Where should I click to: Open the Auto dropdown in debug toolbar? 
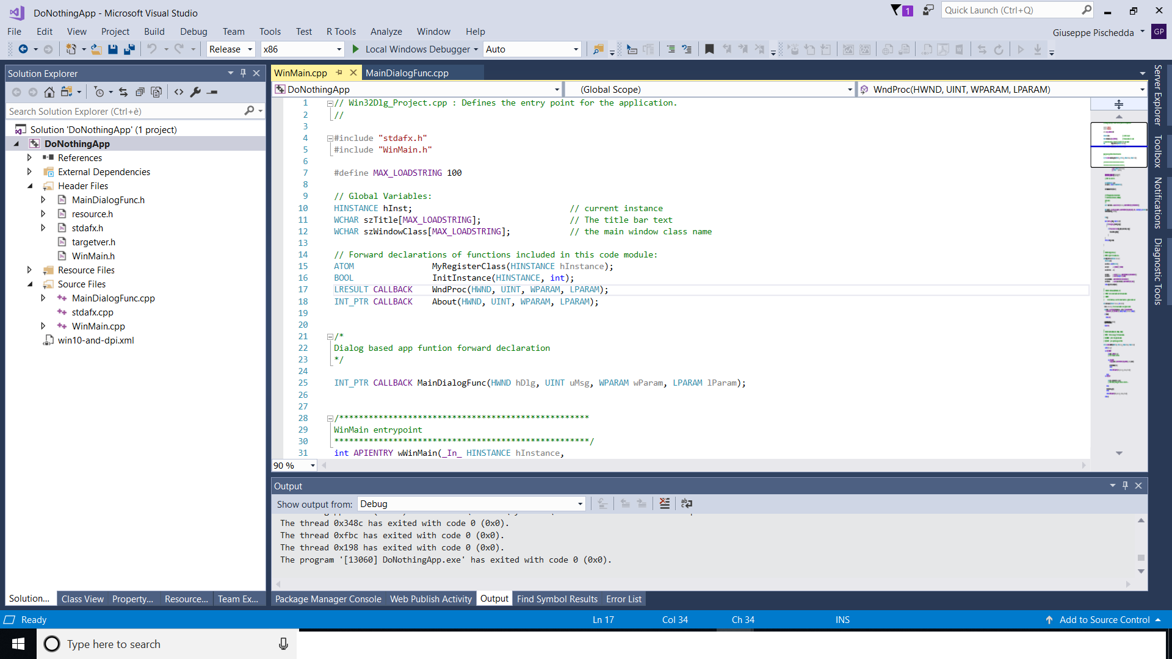coord(532,49)
